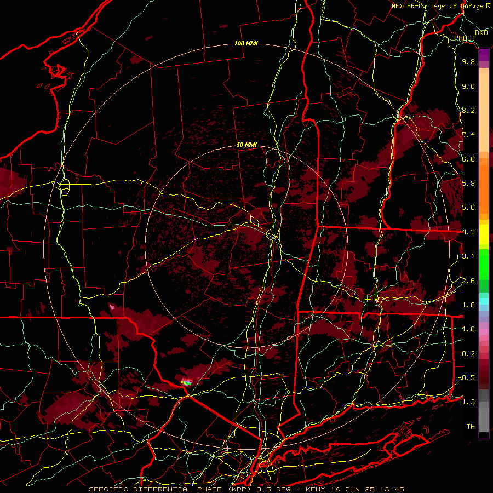Viewport: 493px width, 493px height.
Task: Click the TH label beside the color bar
Action: click(x=471, y=427)
